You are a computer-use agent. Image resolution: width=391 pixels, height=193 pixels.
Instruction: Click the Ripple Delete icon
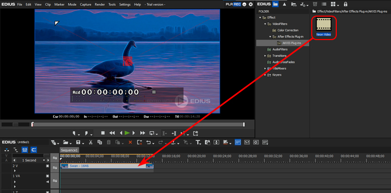pos(140,142)
